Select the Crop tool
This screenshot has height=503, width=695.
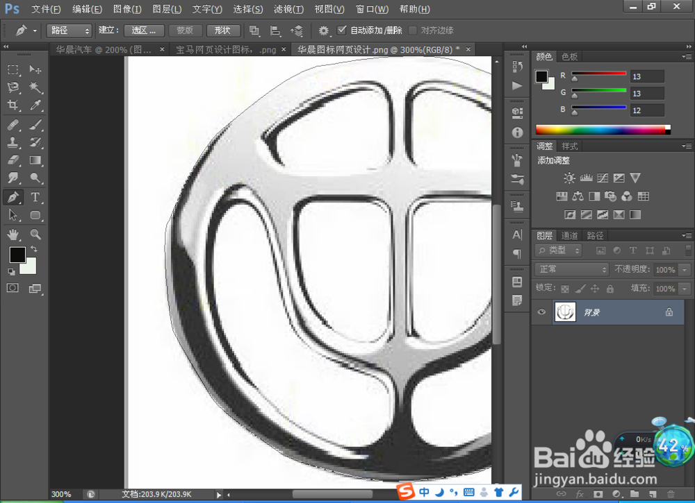[13, 105]
